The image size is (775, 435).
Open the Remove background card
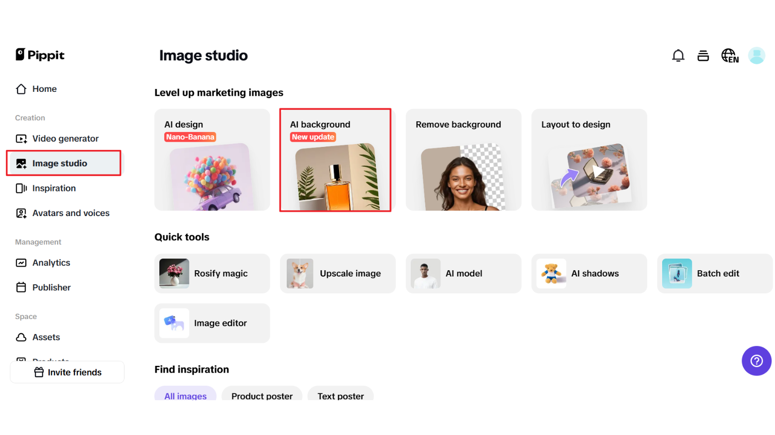pyautogui.click(x=463, y=160)
